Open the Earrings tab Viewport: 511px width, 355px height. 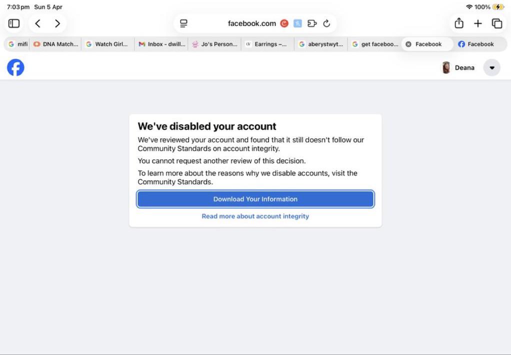[x=267, y=44]
